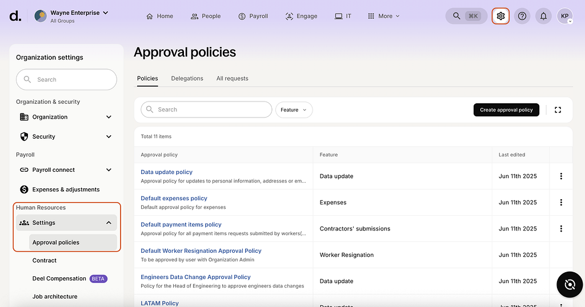Open row menu for Data update policy

(561, 176)
